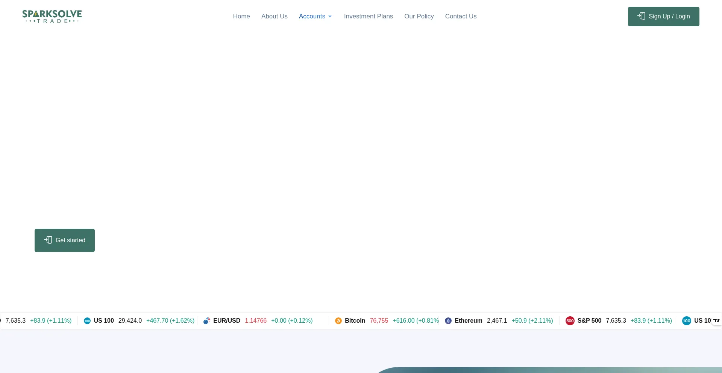Open the S&P 500 ticker label

pos(590,321)
